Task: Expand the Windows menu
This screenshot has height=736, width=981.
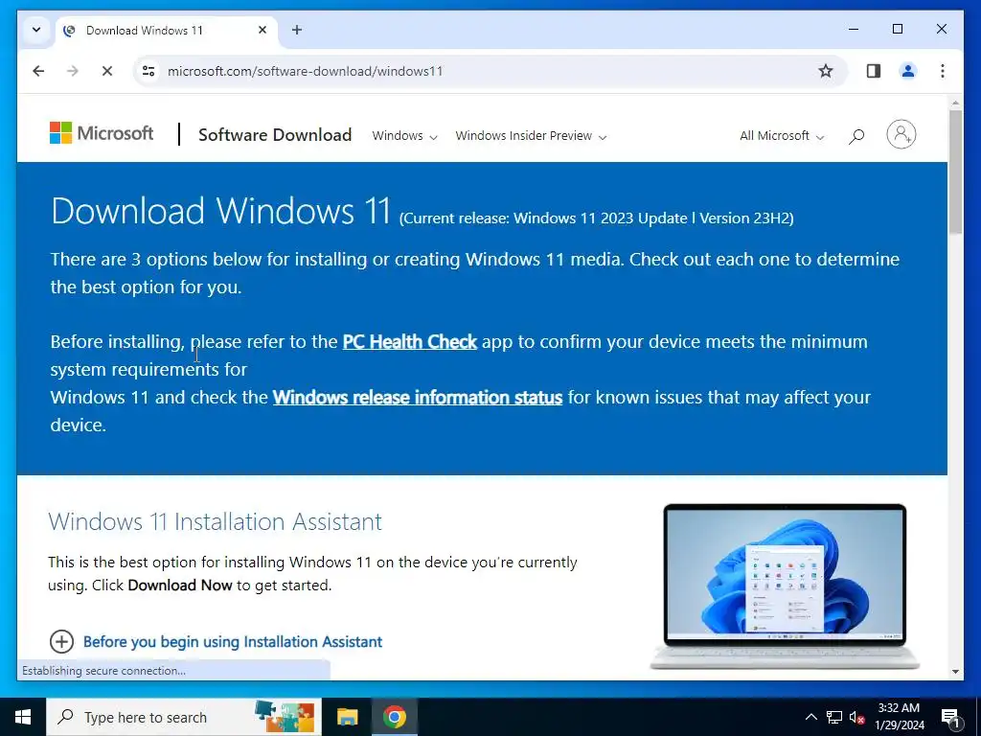Action: pyautogui.click(x=404, y=136)
